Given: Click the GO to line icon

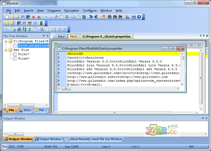Looking at the screenshot, I should (134, 17).
